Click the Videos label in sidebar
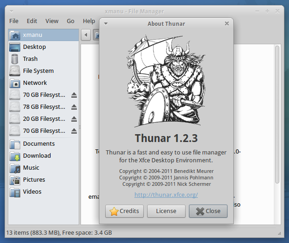This screenshot has width=289, height=243. (x=32, y=192)
